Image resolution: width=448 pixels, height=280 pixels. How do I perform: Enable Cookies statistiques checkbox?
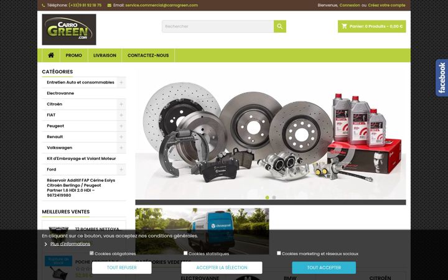click(185, 253)
